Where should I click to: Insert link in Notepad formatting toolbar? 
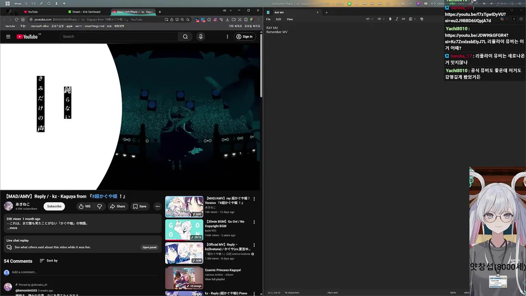(403, 19)
